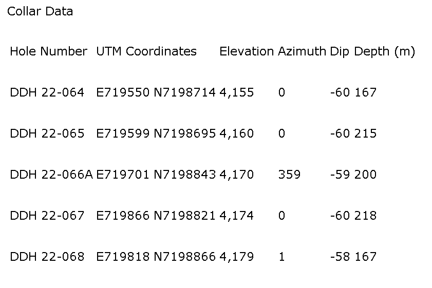Click the Hole Number column header
432x288 pixels.
(x=49, y=51)
